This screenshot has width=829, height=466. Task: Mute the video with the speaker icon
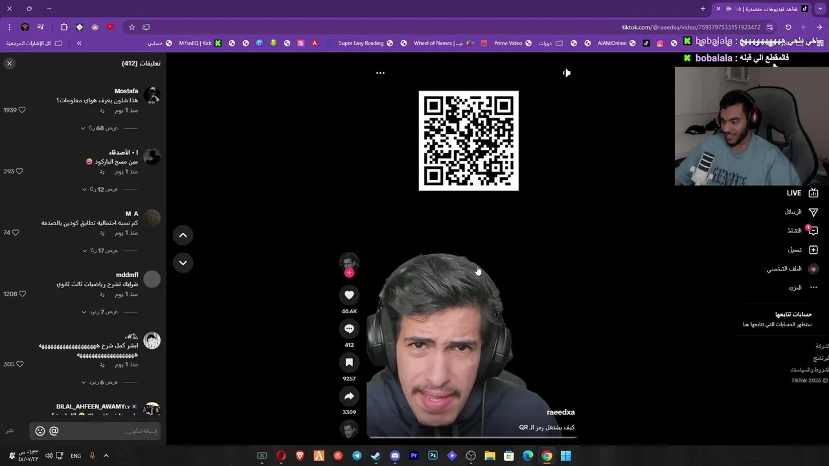(x=567, y=73)
